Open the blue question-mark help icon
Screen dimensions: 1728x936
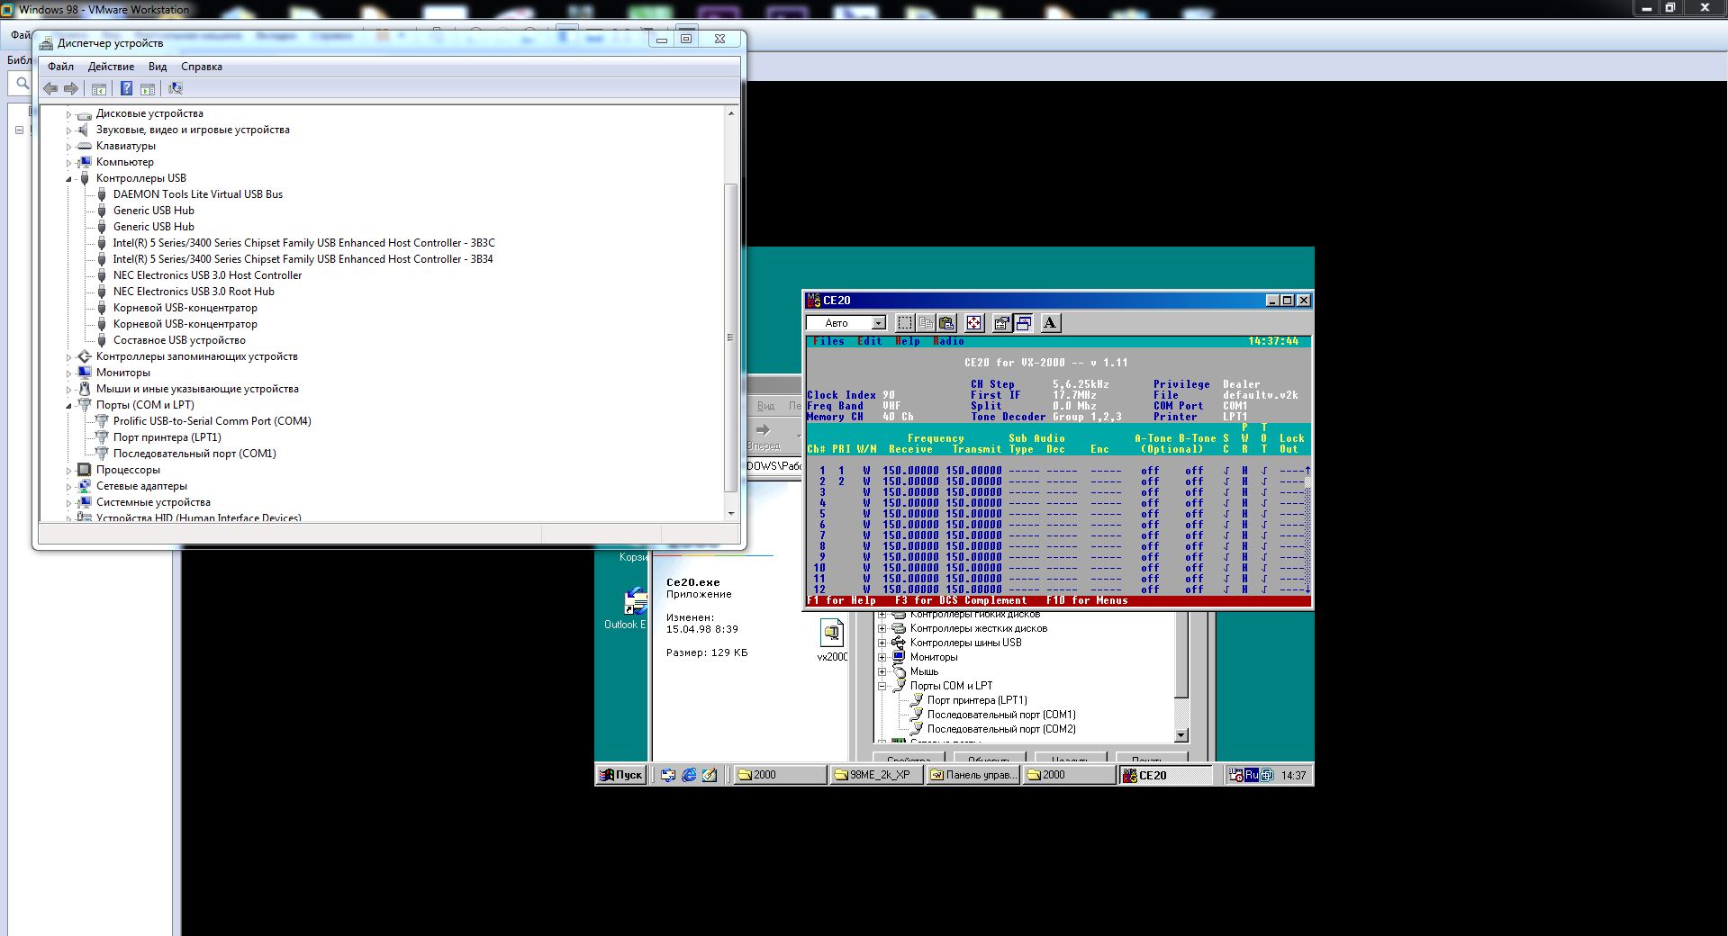126,88
